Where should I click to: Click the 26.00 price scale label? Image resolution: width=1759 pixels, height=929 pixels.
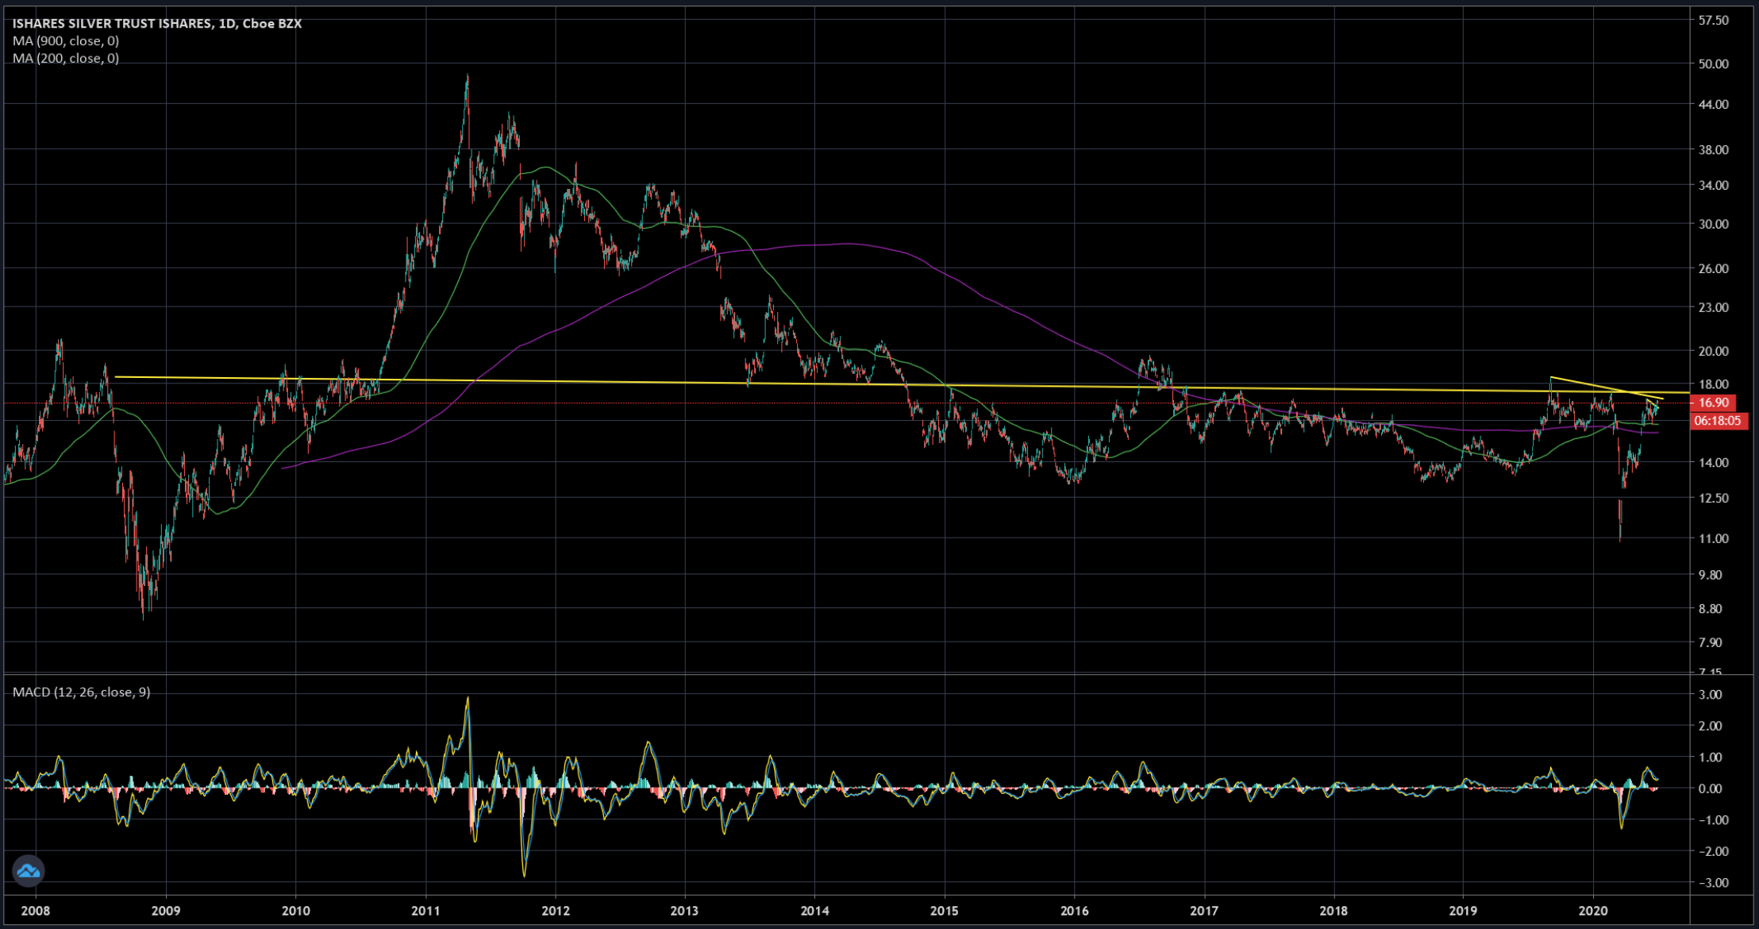(x=1713, y=268)
